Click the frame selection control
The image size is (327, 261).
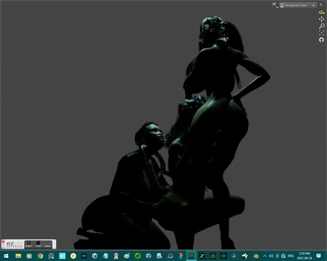pos(322,33)
